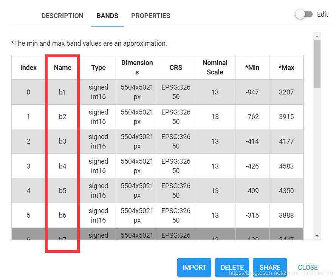This screenshot has height=280, width=336.
Task: Select the b5 band row name
Action: pyautogui.click(x=62, y=191)
